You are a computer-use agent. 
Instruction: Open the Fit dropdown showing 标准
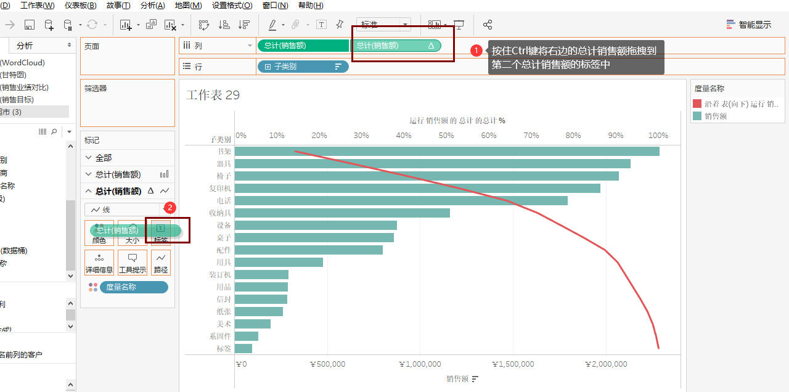pos(383,25)
